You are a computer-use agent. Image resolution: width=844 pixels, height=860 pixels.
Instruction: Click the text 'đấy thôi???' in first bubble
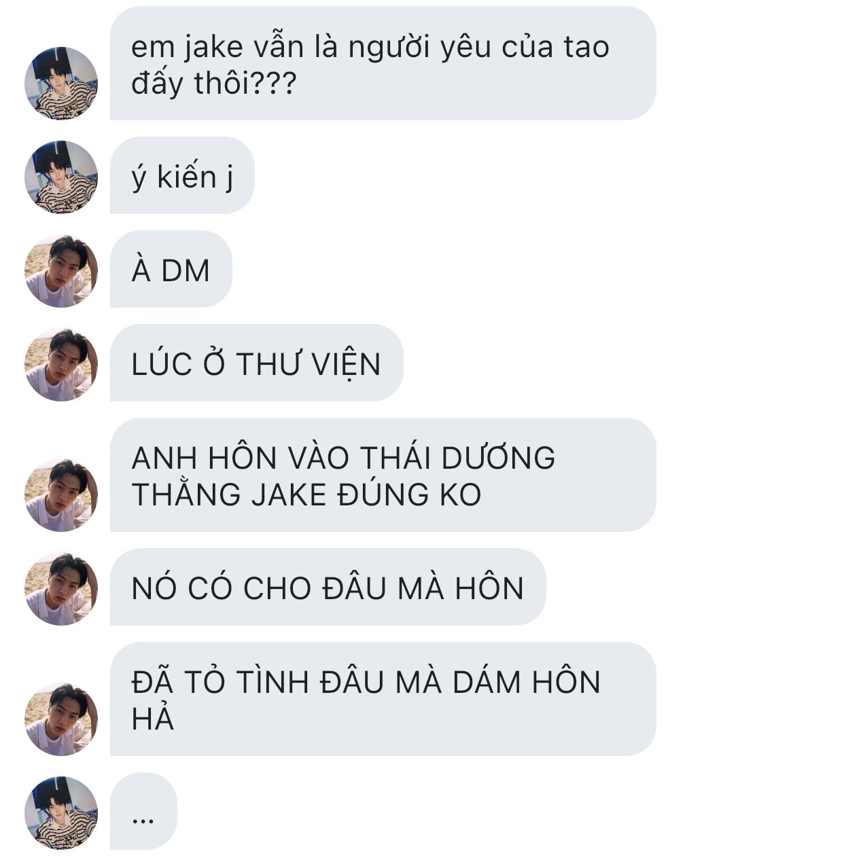(214, 84)
